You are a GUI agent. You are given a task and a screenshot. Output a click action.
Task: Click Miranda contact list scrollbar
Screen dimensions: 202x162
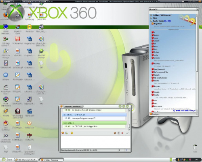coord(197,44)
